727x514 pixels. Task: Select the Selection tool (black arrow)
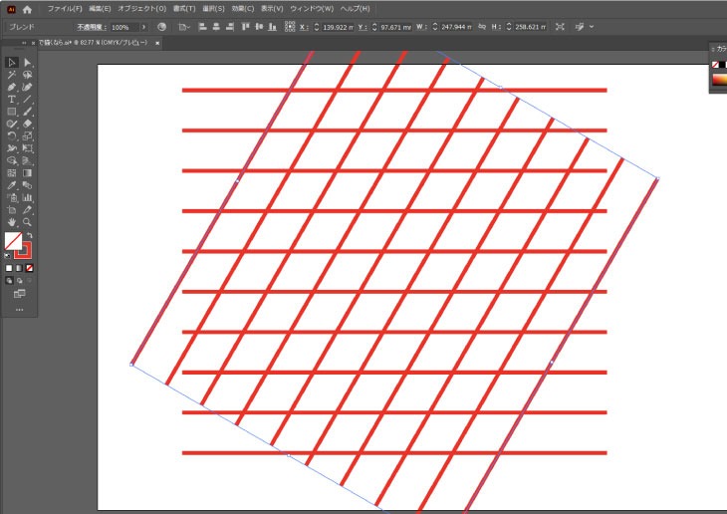pyautogui.click(x=12, y=63)
